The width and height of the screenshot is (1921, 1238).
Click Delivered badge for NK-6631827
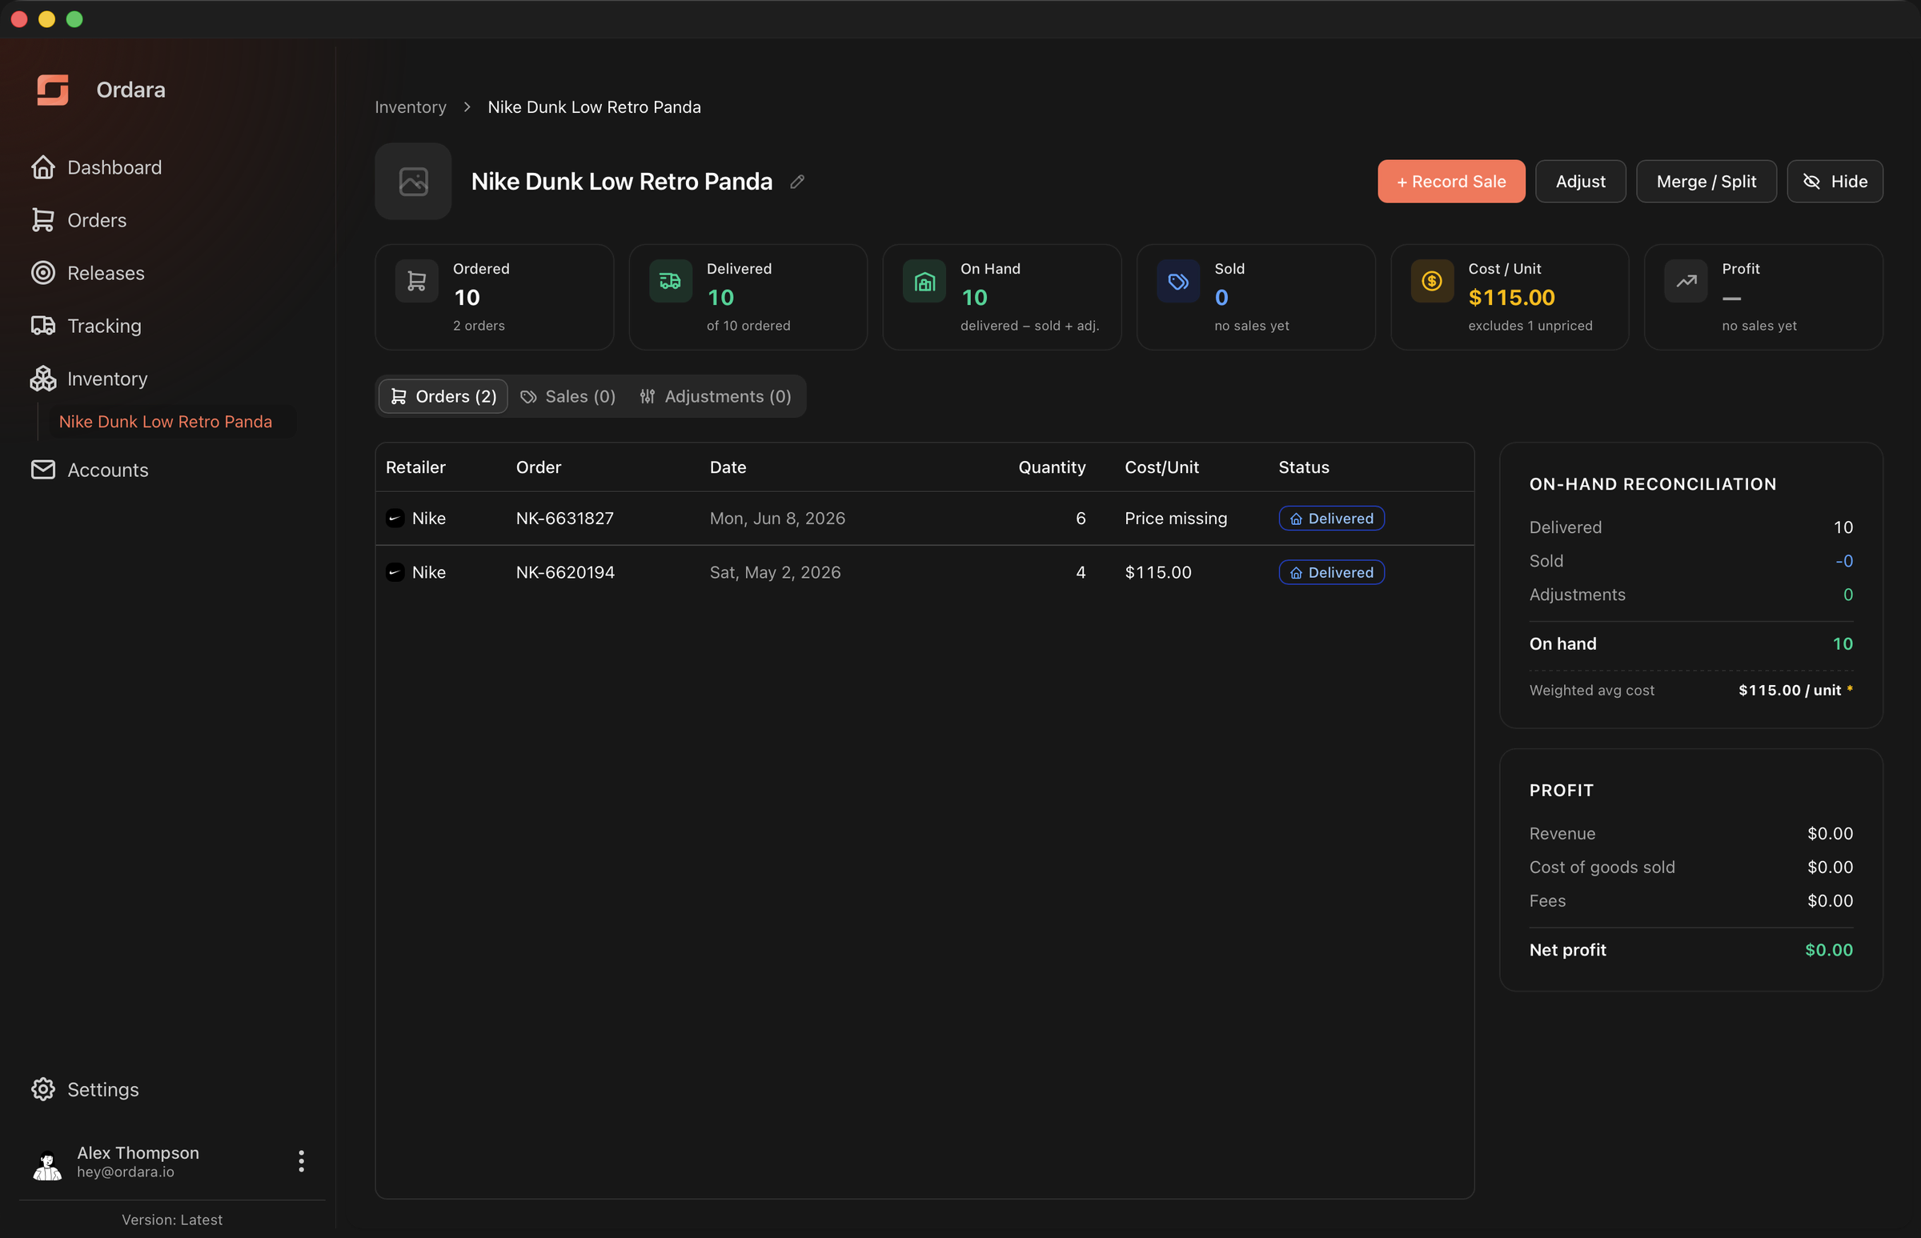1332,519
